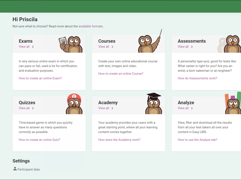Expand Exams using the View all chevron
Viewport: 241px width, 180px height.
33,47
